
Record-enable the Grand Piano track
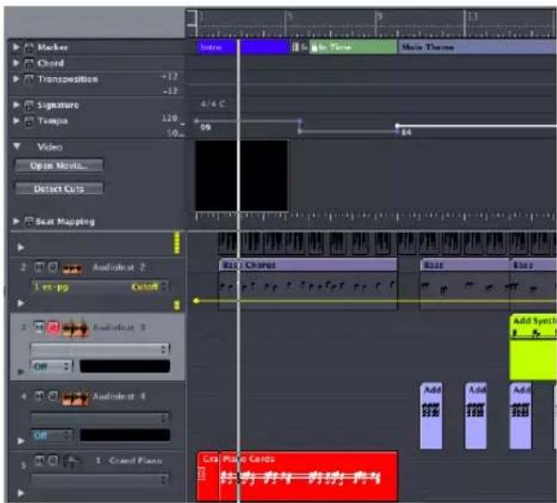[53, 461]
